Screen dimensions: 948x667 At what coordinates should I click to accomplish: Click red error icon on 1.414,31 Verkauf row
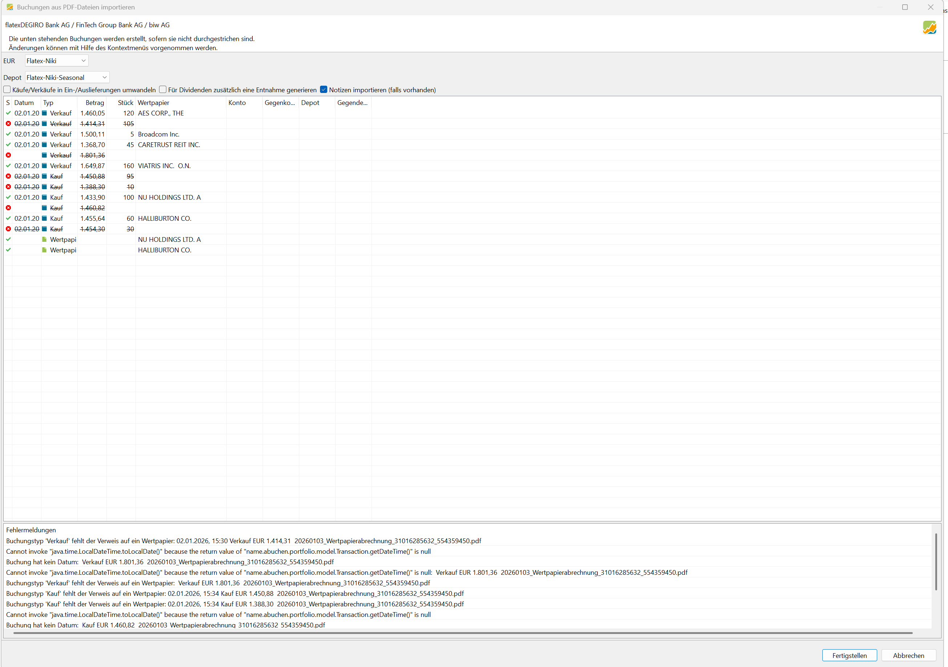point(8,123)
